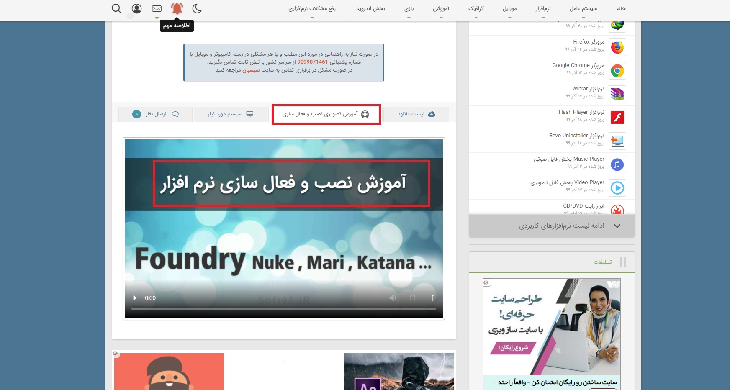Switch to سیستم مورد نیاز tab
Screen dimensions: 730x390
coord(230,114)
